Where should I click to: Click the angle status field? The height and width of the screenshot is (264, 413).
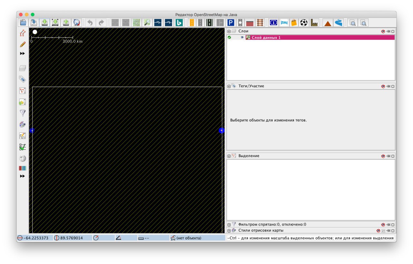(x=126, y=238)
